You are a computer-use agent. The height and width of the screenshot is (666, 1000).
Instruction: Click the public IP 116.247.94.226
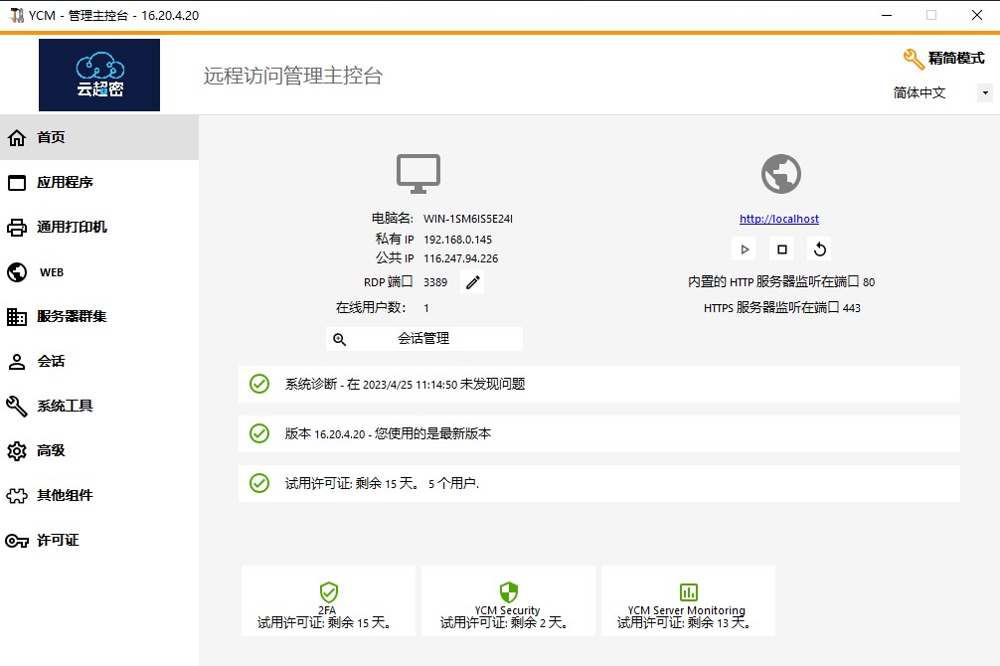[461, 258]
